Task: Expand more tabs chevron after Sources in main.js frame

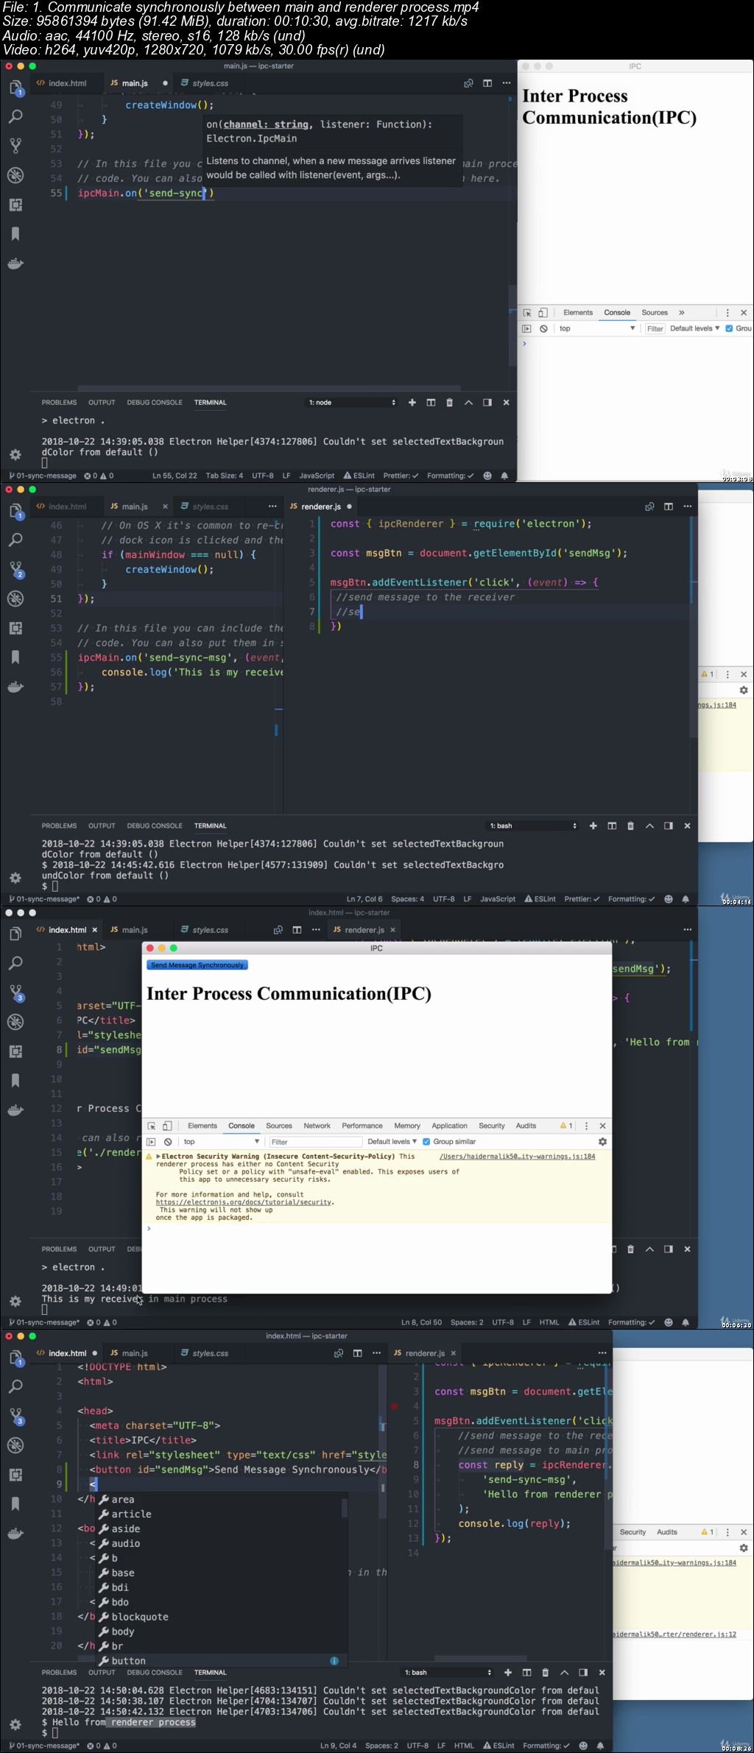Action: click(681, 312)
